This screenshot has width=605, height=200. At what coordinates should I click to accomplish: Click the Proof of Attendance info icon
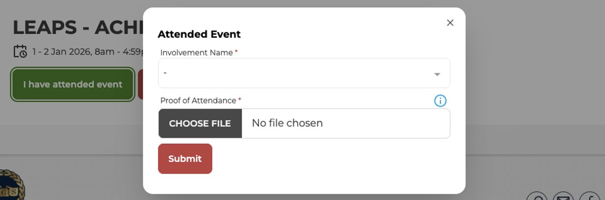point(440,100)
